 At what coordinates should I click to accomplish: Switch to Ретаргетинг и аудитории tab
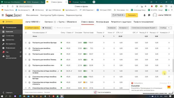pos(121,22)
